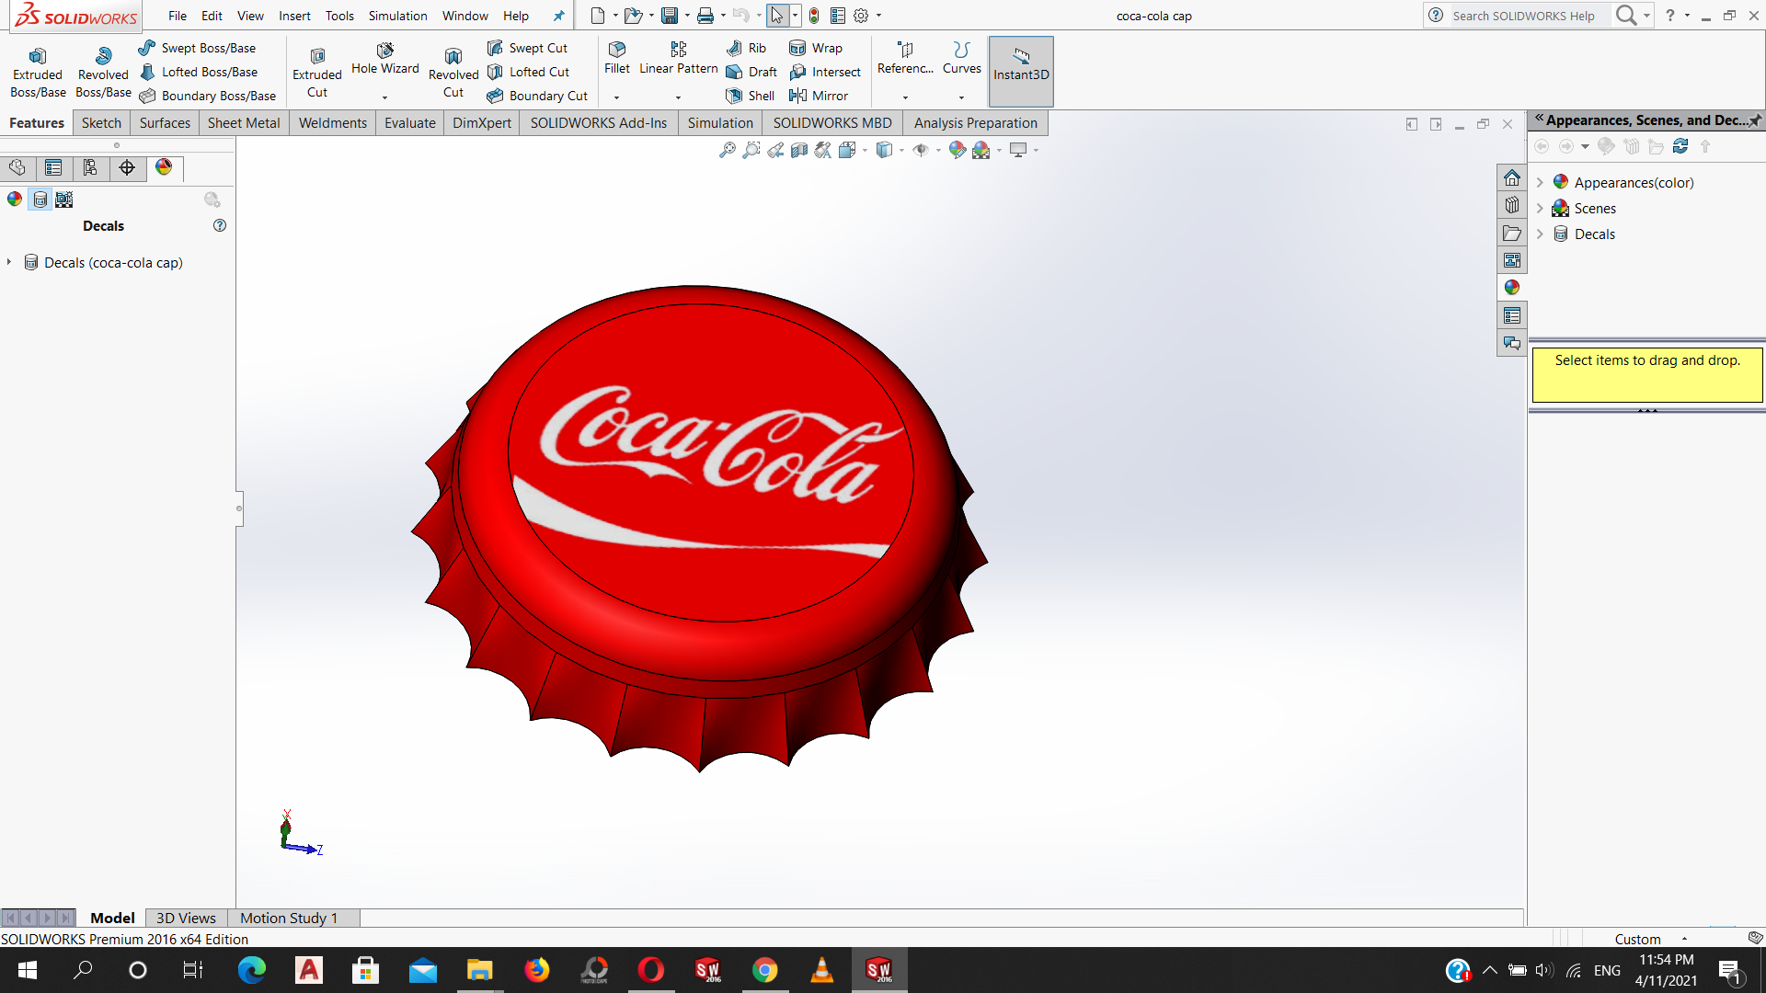Choose the Swept Cut tool
Image resolution: width=1766 pixels, height=993 pixels.
pyautogui.click(x=527, y=48)
